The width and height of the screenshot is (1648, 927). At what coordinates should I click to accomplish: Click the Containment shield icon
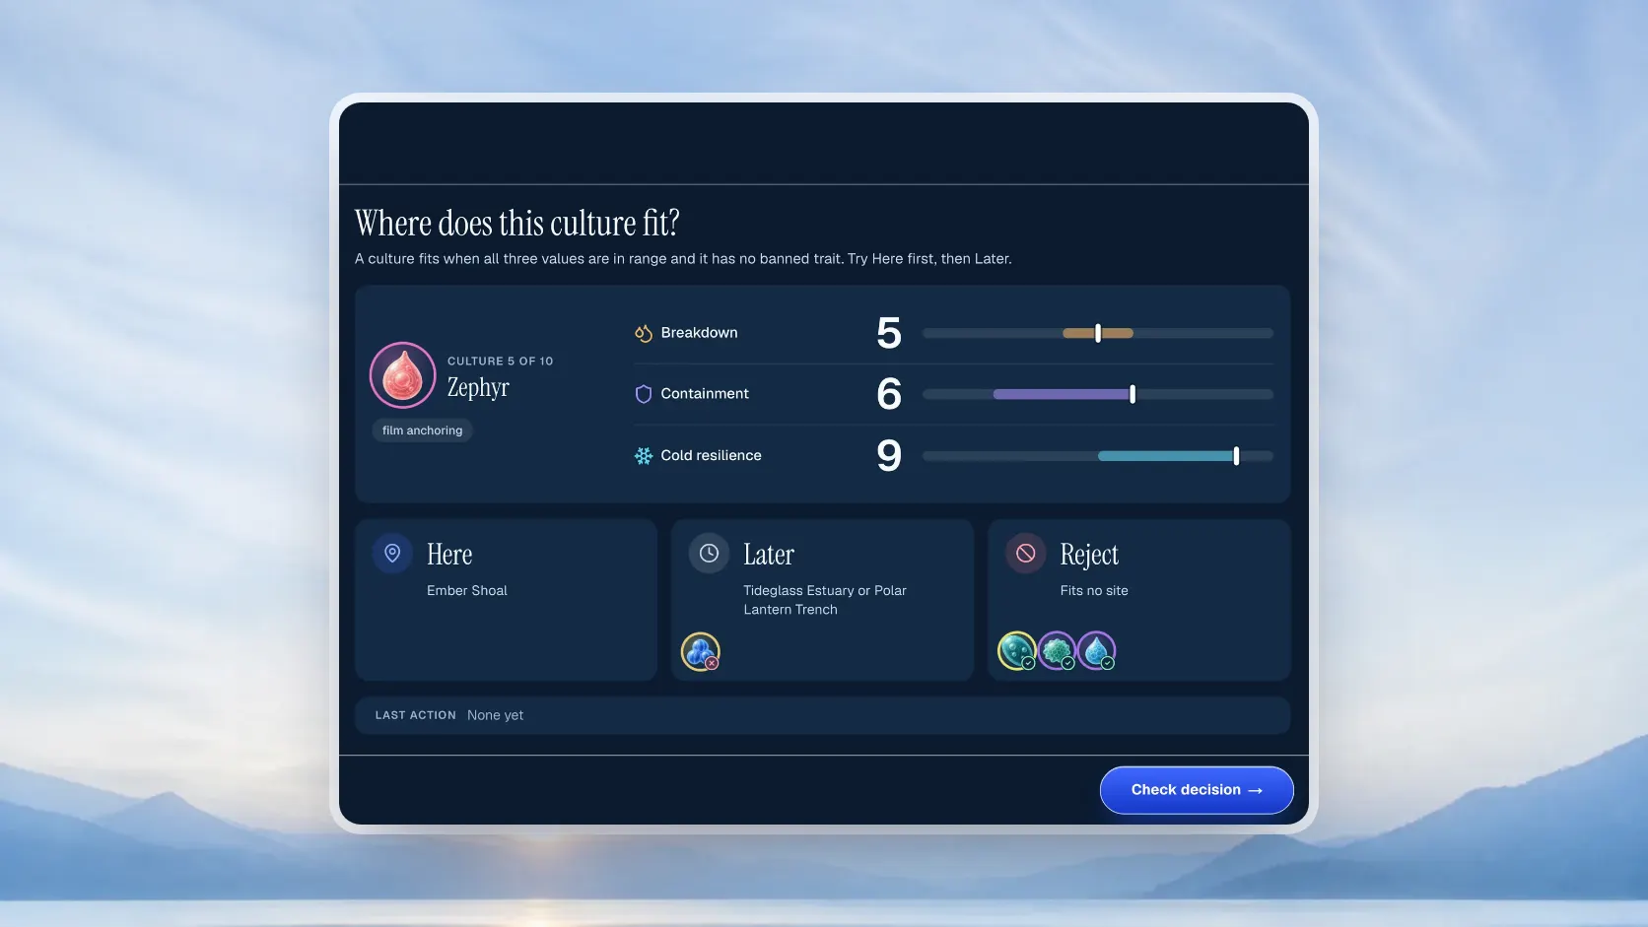644,394
